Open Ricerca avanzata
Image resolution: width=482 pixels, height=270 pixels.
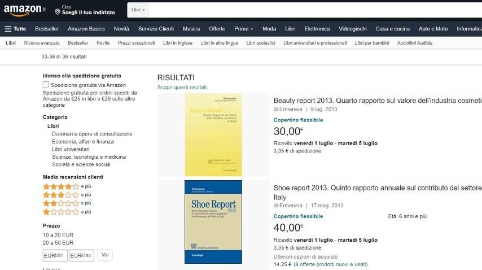tap(42, 43)
